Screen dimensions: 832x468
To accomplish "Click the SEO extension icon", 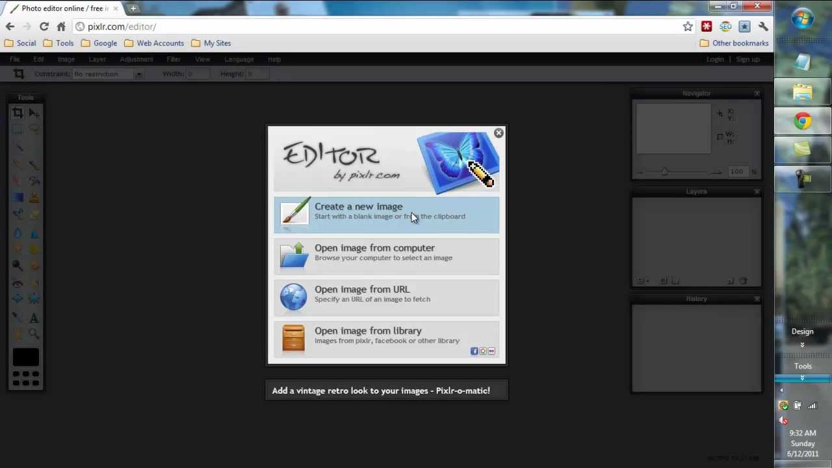I will (725, 27).
